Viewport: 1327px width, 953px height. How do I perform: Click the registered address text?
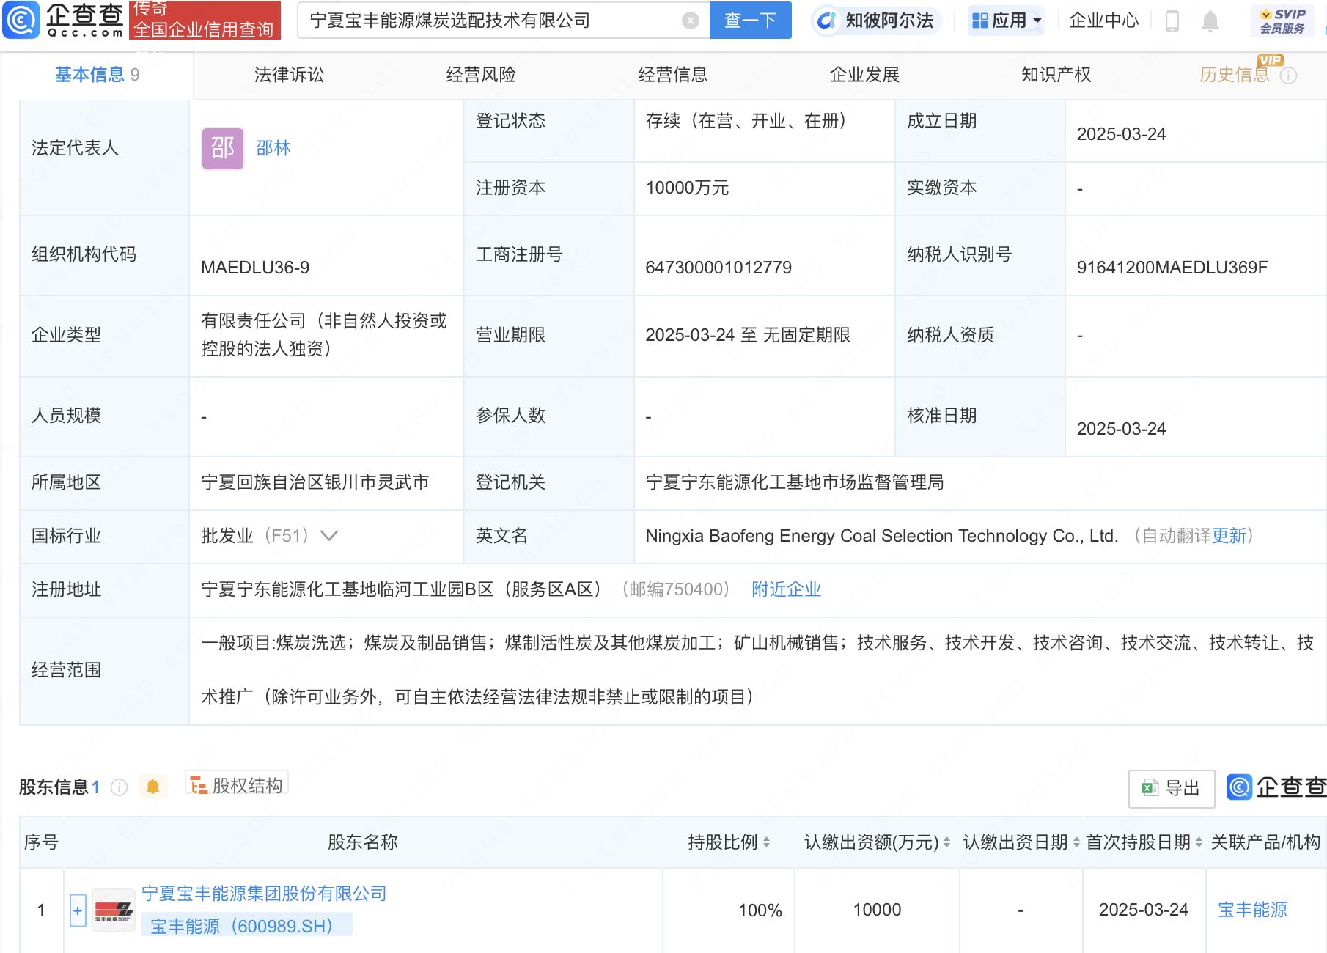click(402, 589)
